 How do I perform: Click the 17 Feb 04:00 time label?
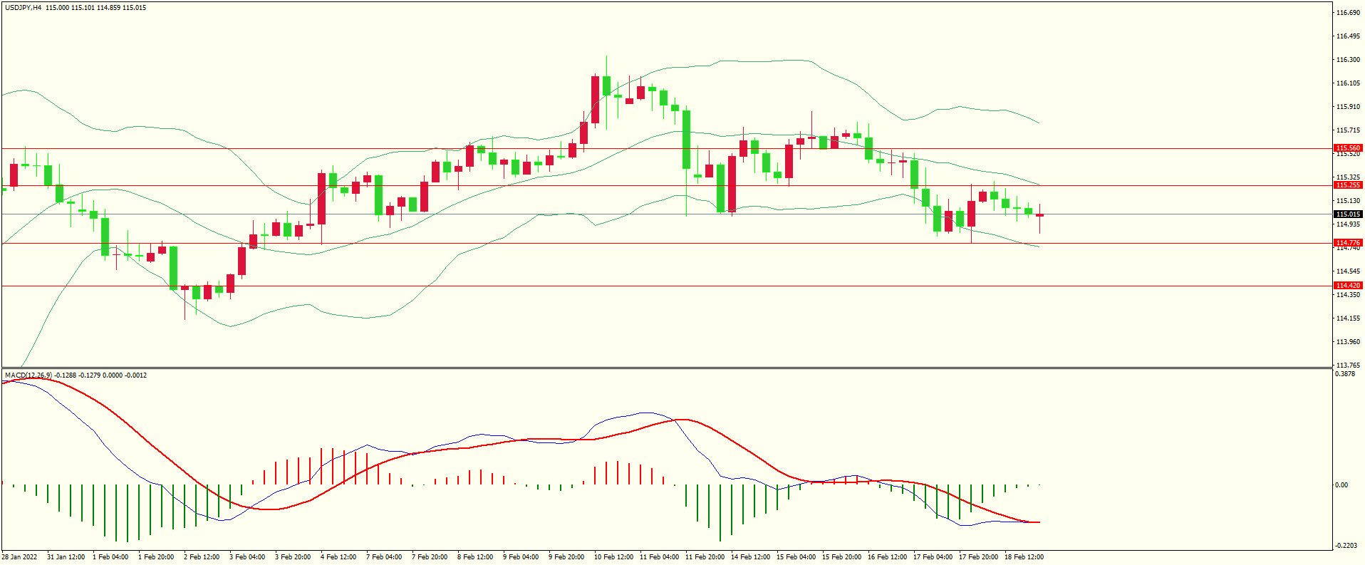pos(933,557)
